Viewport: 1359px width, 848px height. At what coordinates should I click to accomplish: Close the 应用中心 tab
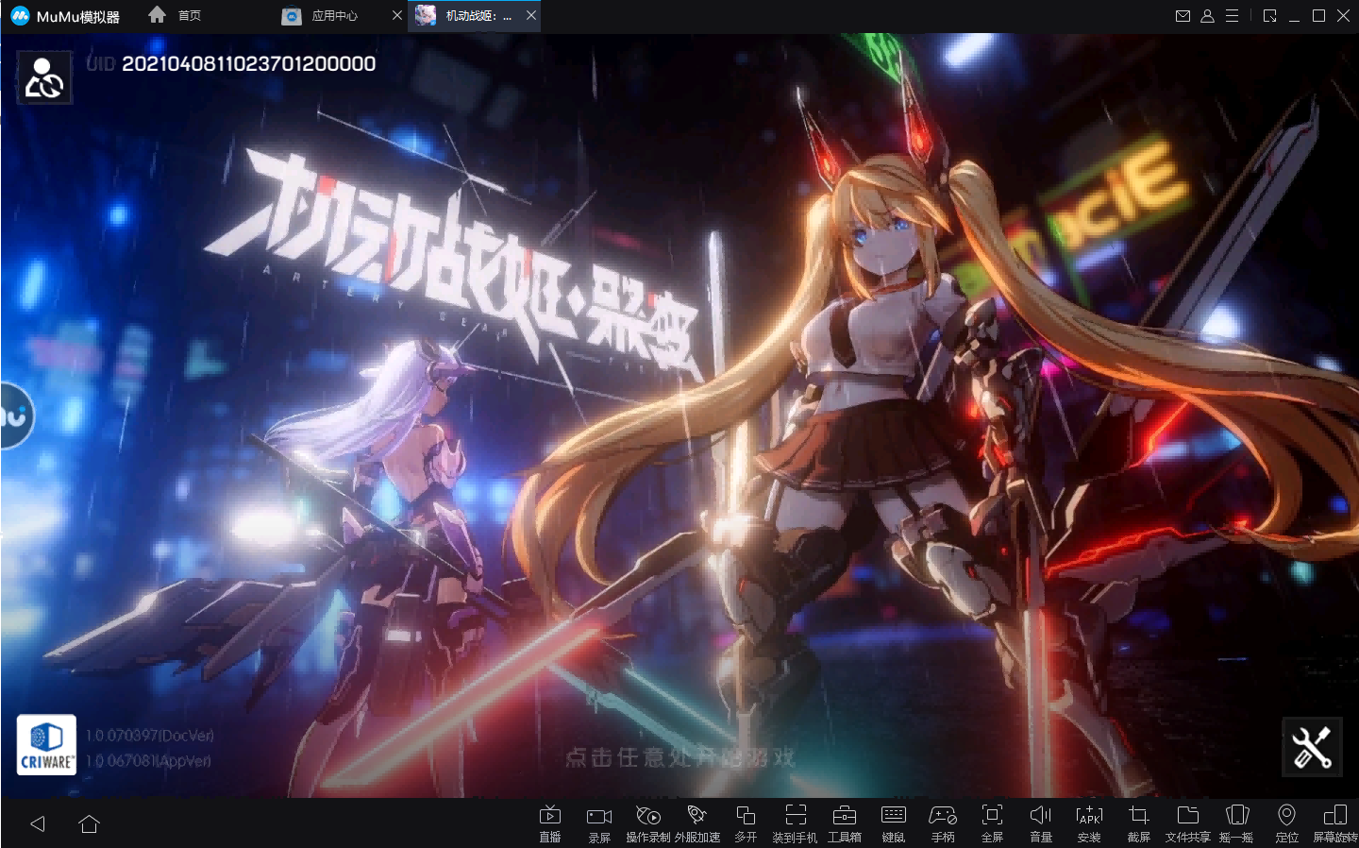coord(397,16)
